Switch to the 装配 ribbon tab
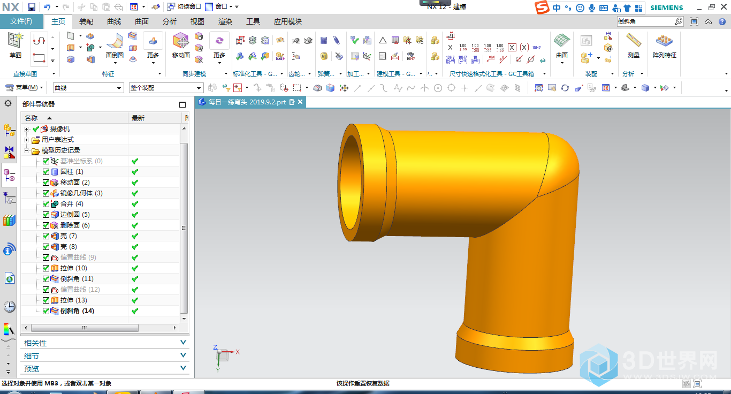This screenshot has height=394, width=731. click(86, 21)
